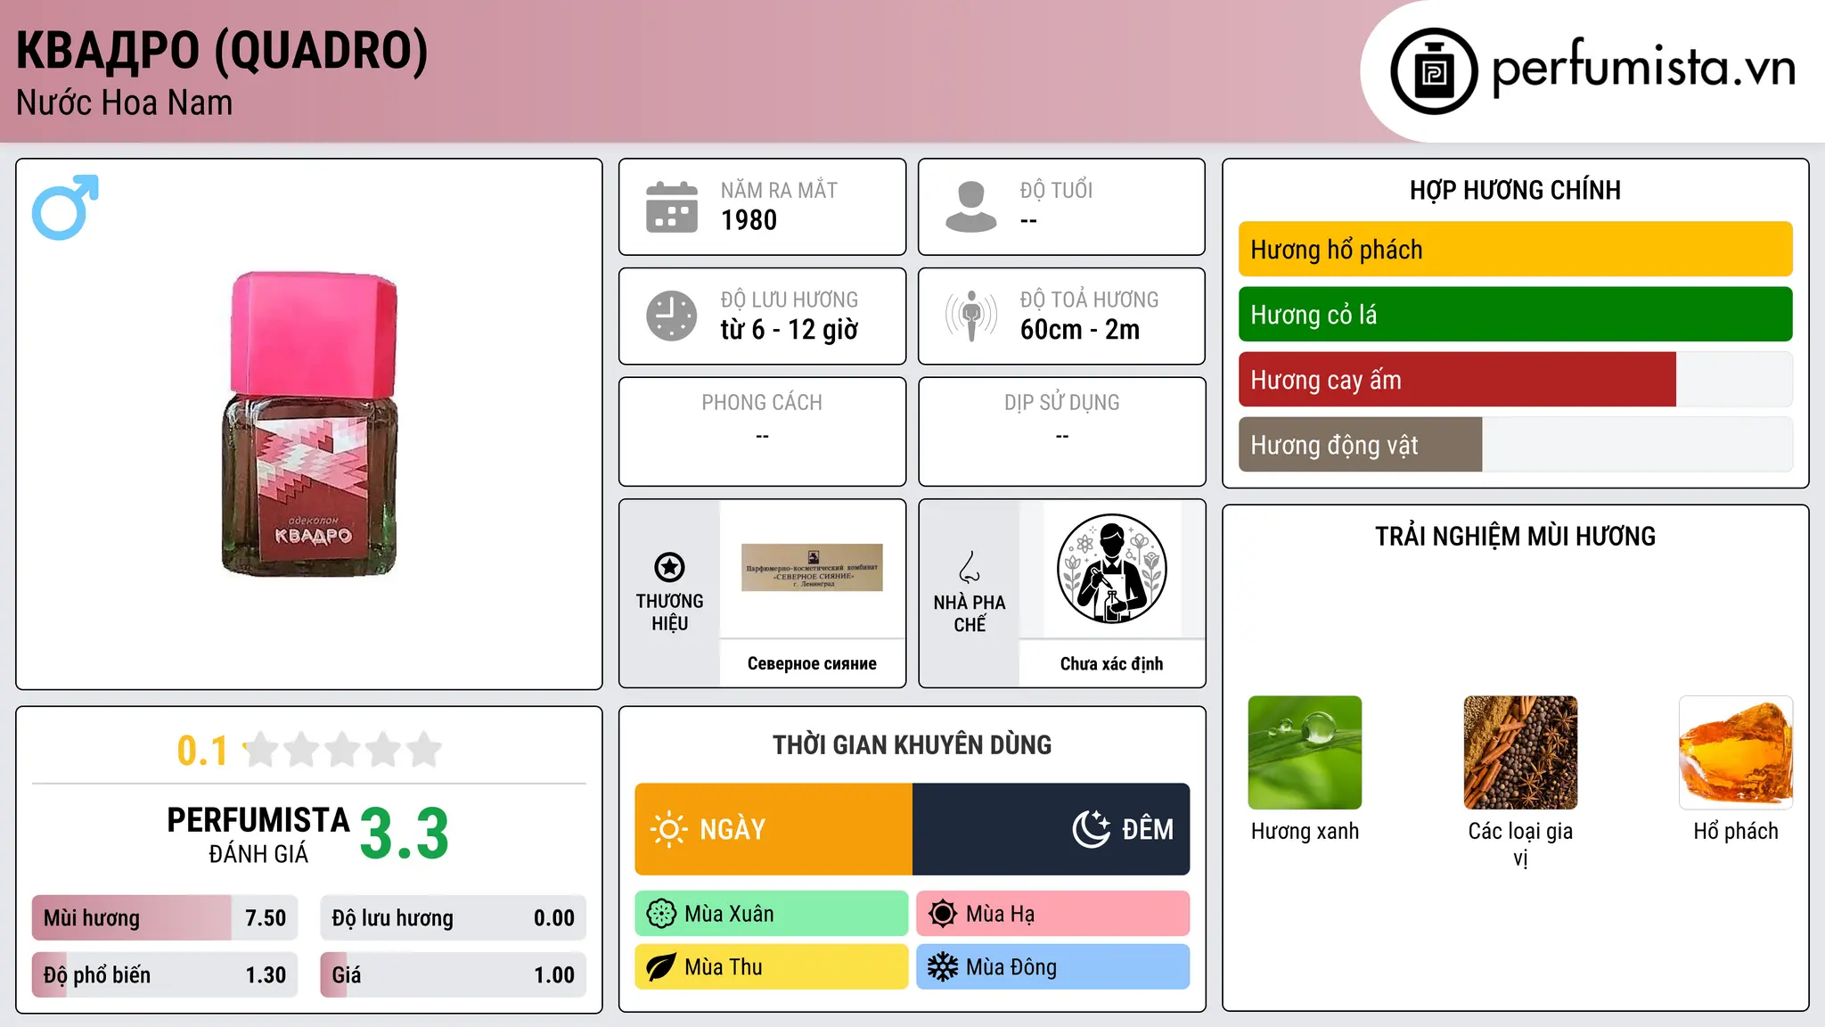Select the NGÀY daytime segment
This screenshot has height=1027, width=1825.
[x=773, y=829]
